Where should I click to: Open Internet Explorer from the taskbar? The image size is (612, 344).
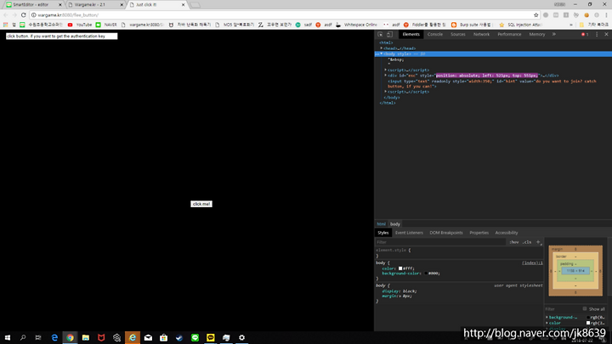133,337
